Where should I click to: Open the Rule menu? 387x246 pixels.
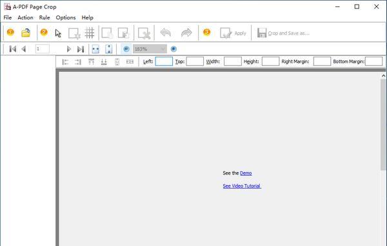(x=45, y=18)
